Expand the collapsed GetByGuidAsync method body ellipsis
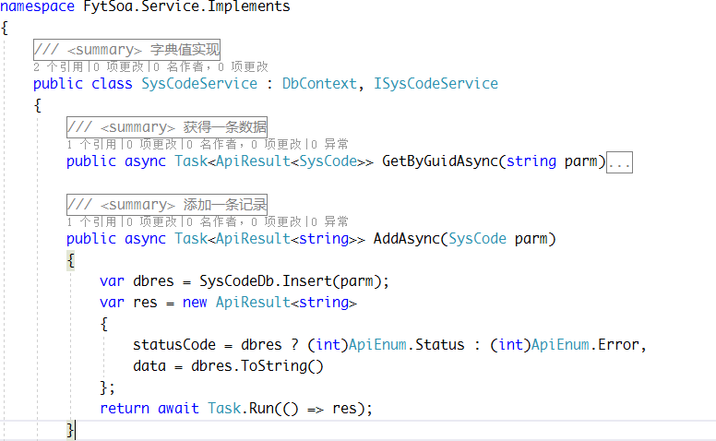716x441 pixels. click(619, 162)
